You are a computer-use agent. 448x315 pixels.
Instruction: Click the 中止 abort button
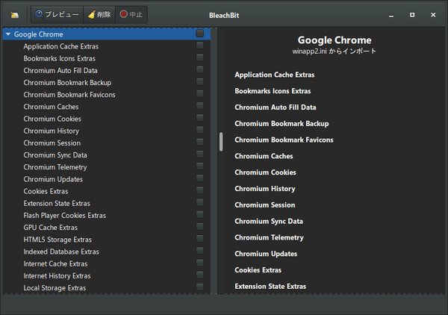tap(131, 14)
